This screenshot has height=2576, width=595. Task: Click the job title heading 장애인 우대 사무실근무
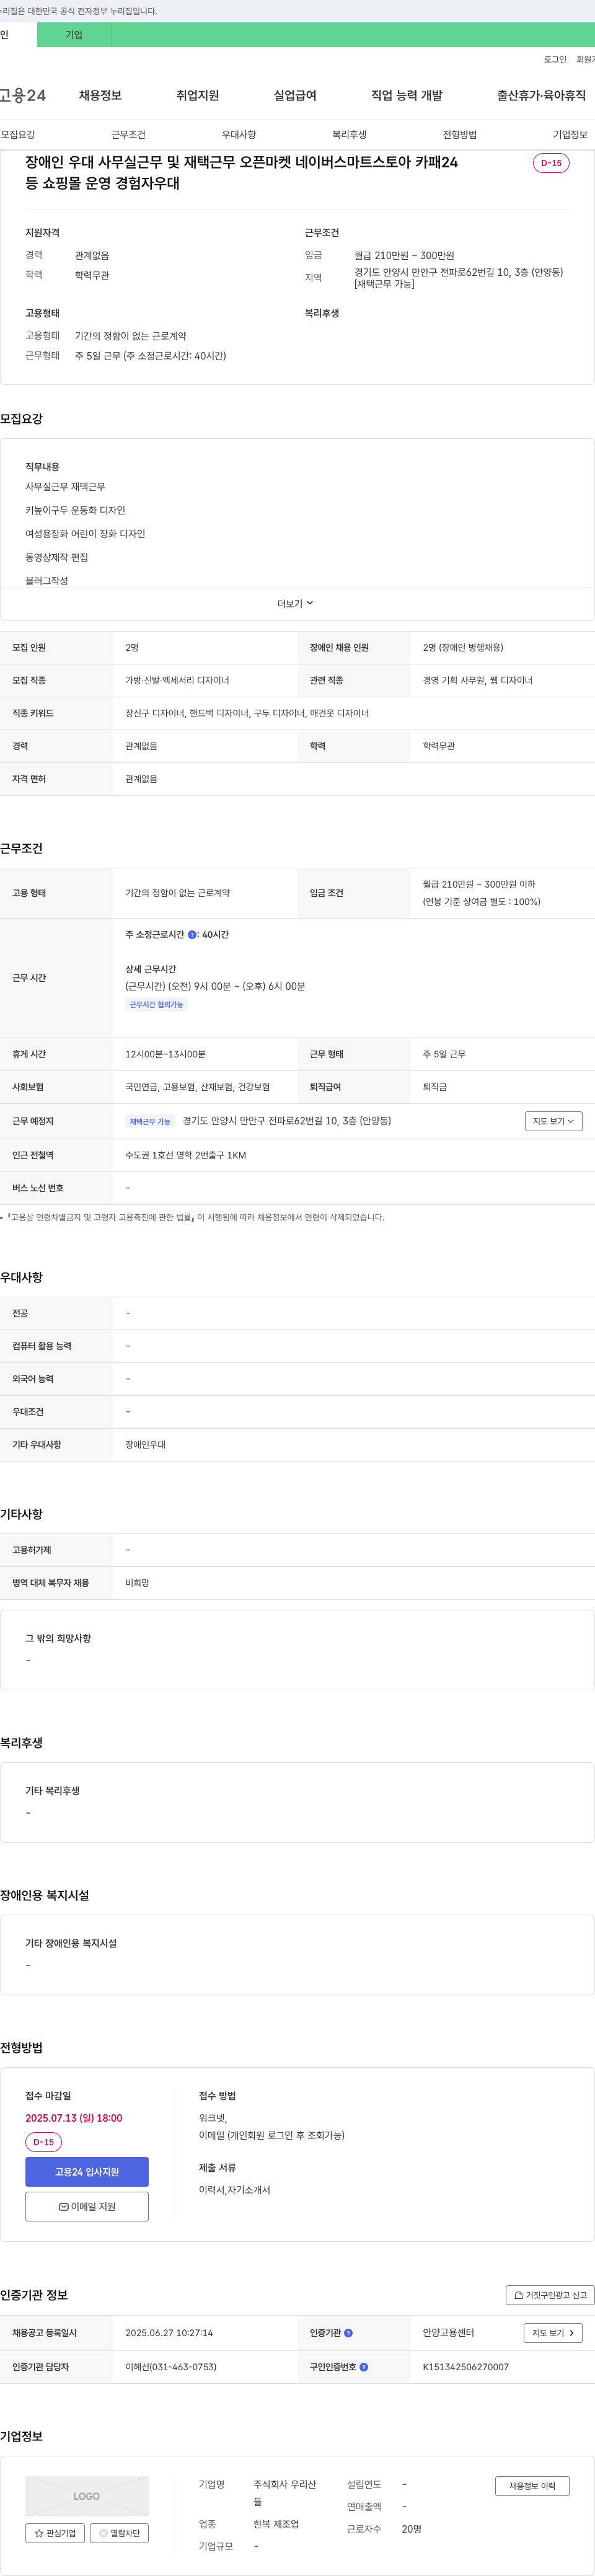click(x=242, y=172)
